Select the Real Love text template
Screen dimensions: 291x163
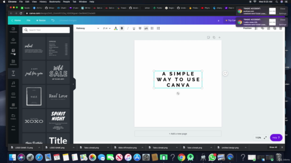(58, 96)
